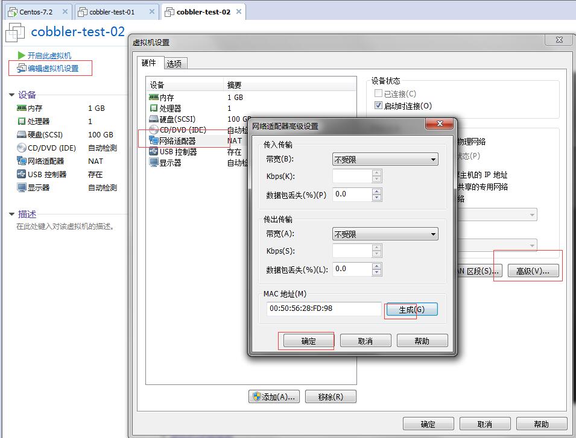Increase incoming packet loss stepper up arrow
This screenshot has height=438, width=576.
[376, 191]
